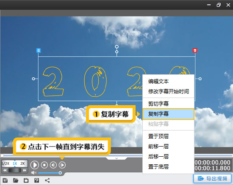Open the help question mark icon
Screen dimensions: 233x185
coord(37,180)
